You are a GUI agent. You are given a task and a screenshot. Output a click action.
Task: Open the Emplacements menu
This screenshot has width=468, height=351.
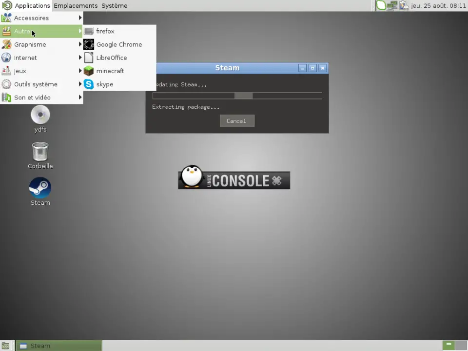coord(76,6)
